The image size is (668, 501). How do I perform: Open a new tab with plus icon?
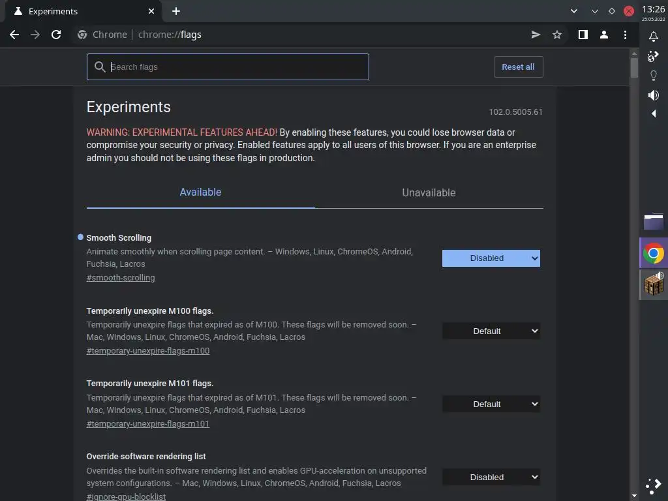tap(176, 11)
